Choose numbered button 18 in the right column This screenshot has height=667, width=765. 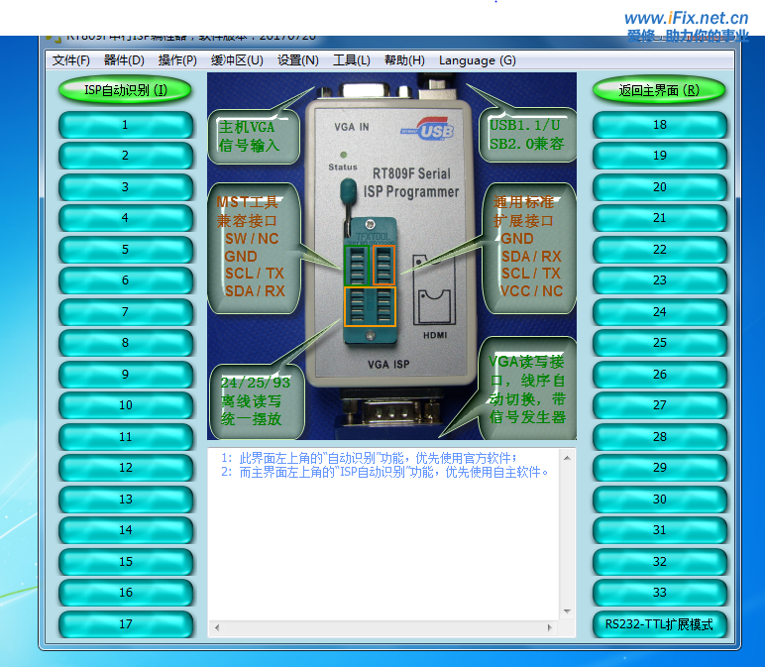[x=659, y=125]
